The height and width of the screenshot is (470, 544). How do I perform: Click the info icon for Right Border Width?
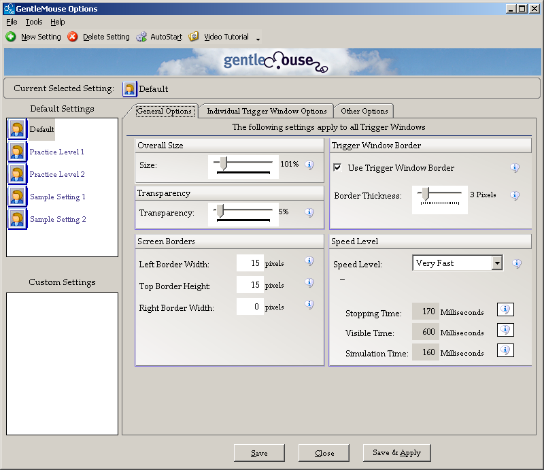click(309, 305)
